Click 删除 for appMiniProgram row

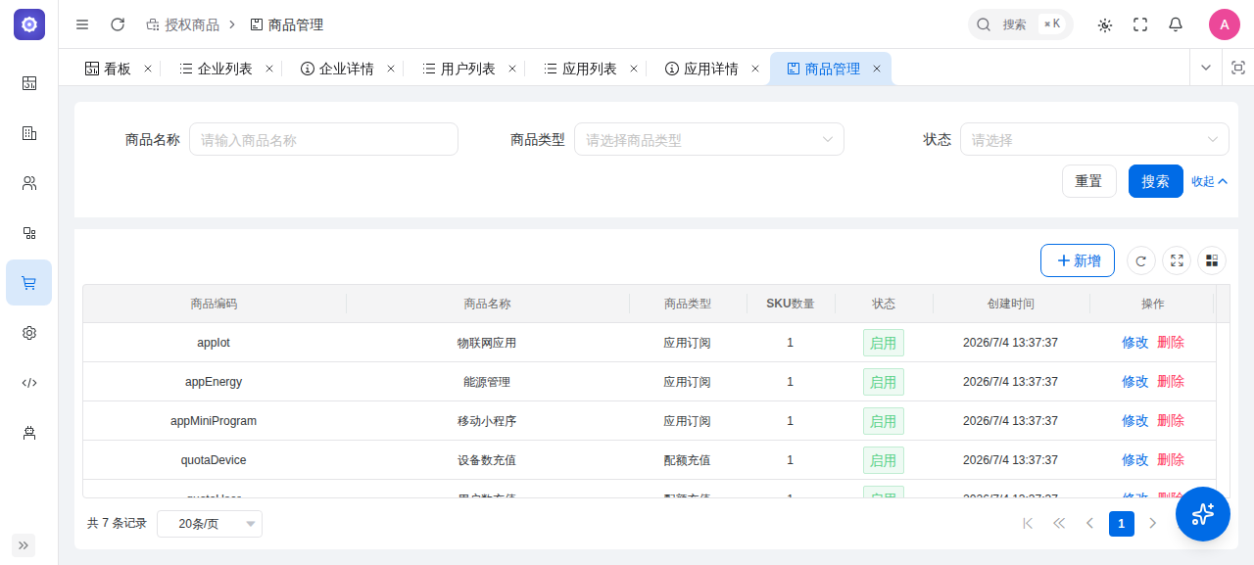(1171, 421)
